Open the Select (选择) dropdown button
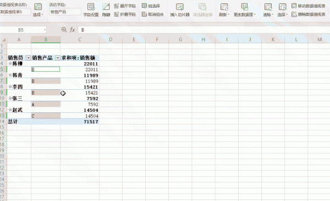 282,10
